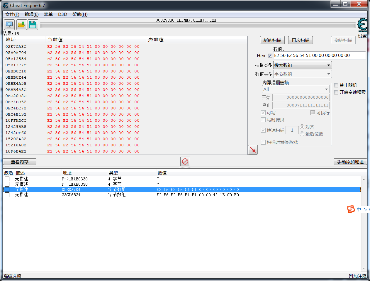The height and width of the screenshot is (281, 370).
Task: Click the Sogou input method S icon
Action: 351,209
